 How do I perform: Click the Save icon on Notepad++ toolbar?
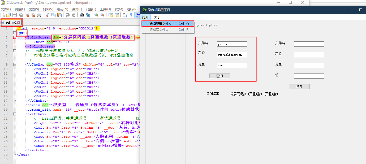pyautogui.click(x=15, y=15)
